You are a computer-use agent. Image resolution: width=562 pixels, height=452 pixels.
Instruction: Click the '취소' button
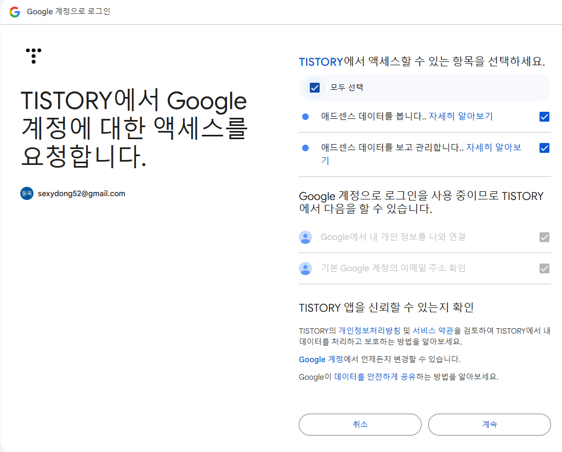[x=360, y=425]
